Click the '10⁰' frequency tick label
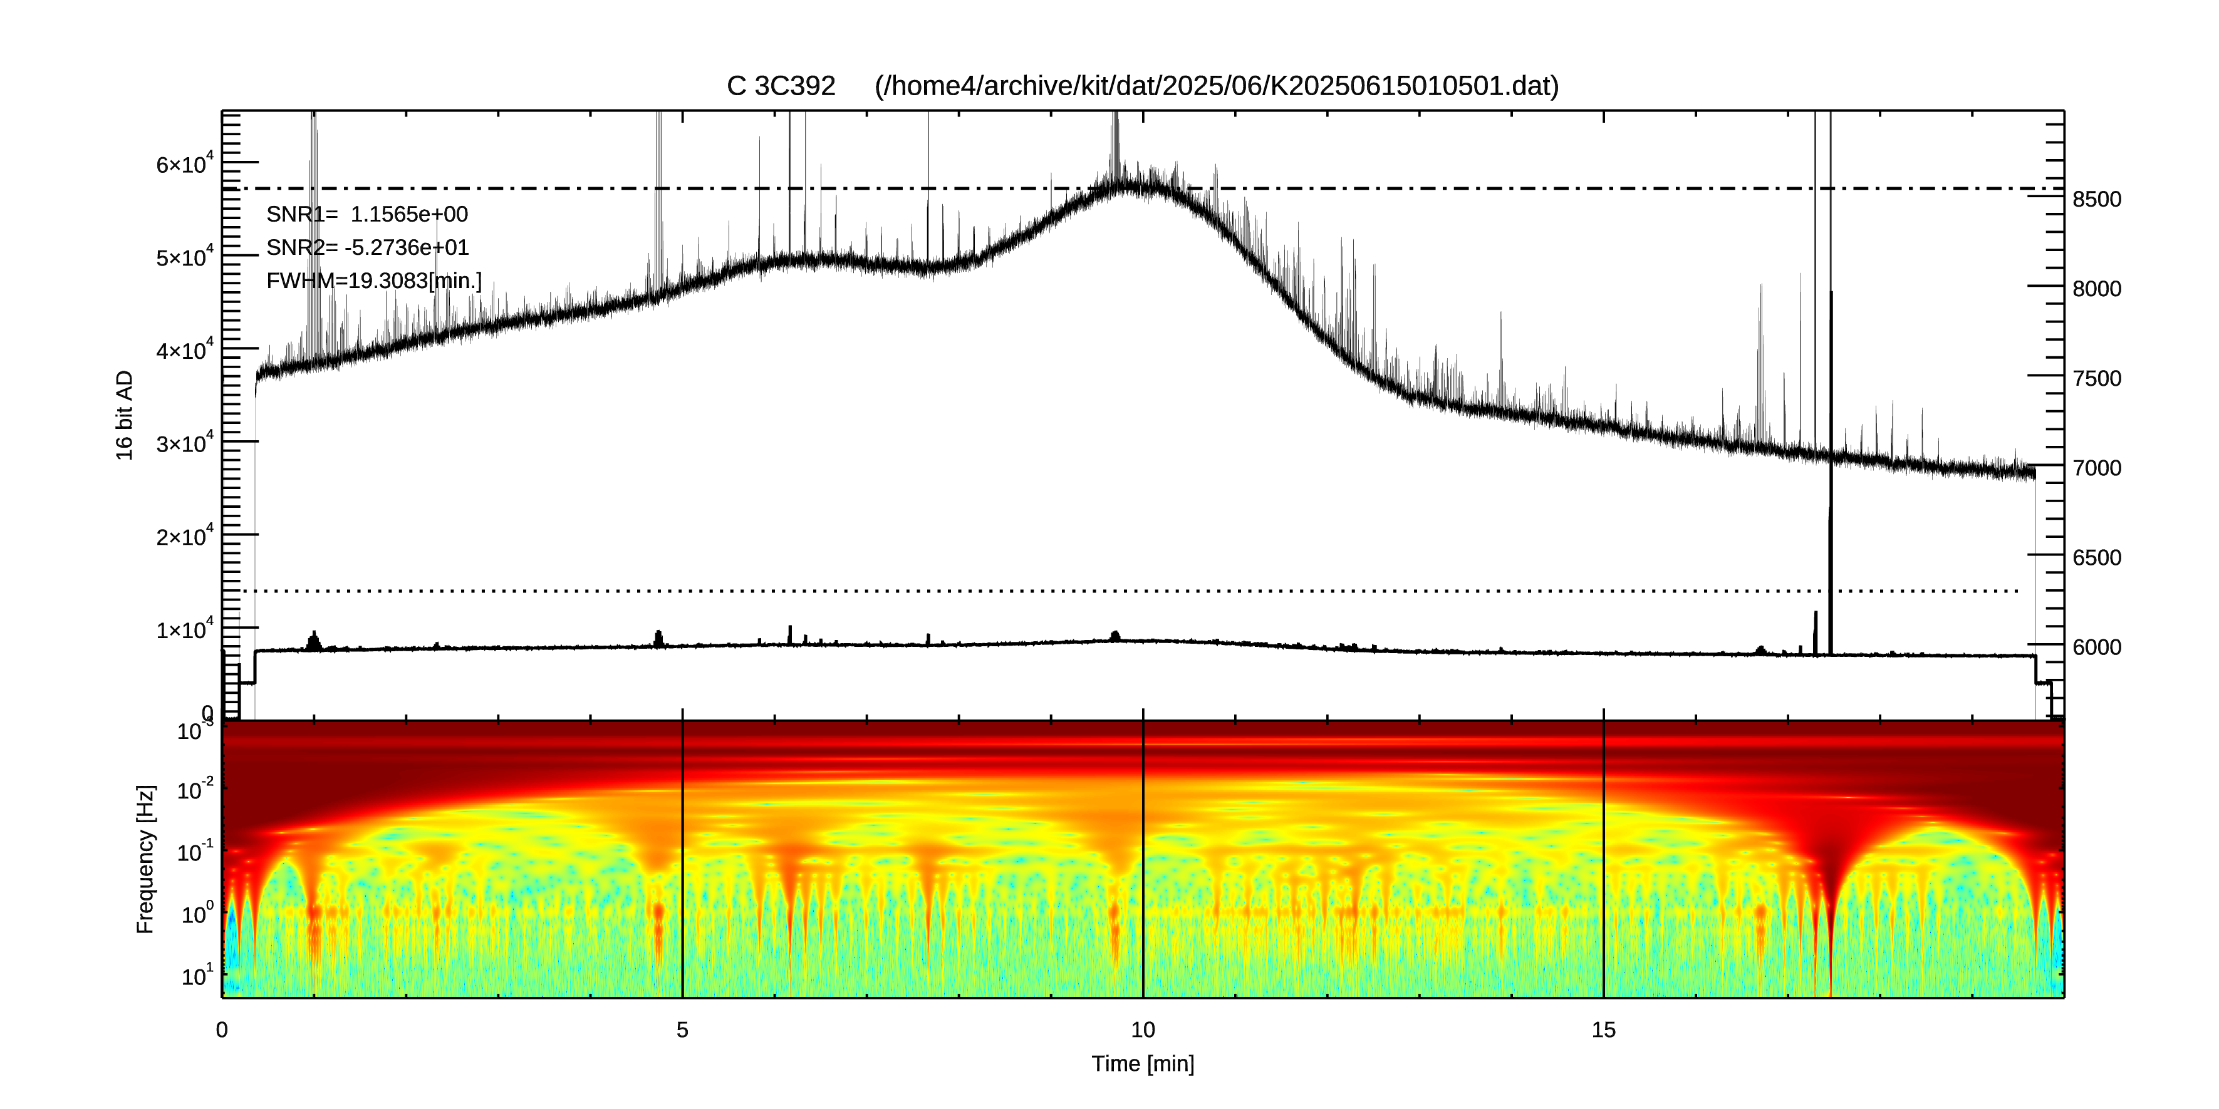2219x1109 pixels. tap(198, 913)
